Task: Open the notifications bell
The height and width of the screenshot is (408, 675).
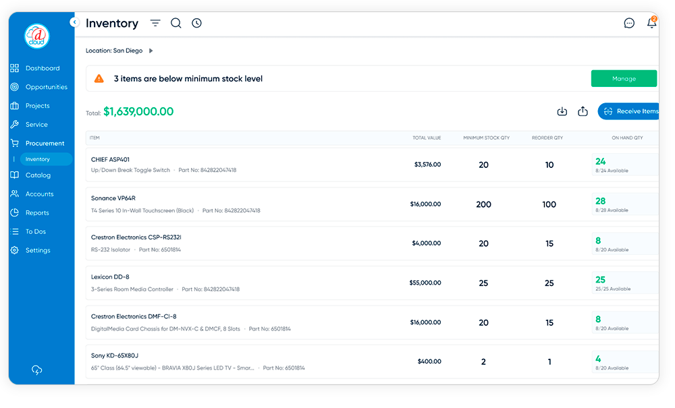Action: pyautogui.click(x=652, y=23)
